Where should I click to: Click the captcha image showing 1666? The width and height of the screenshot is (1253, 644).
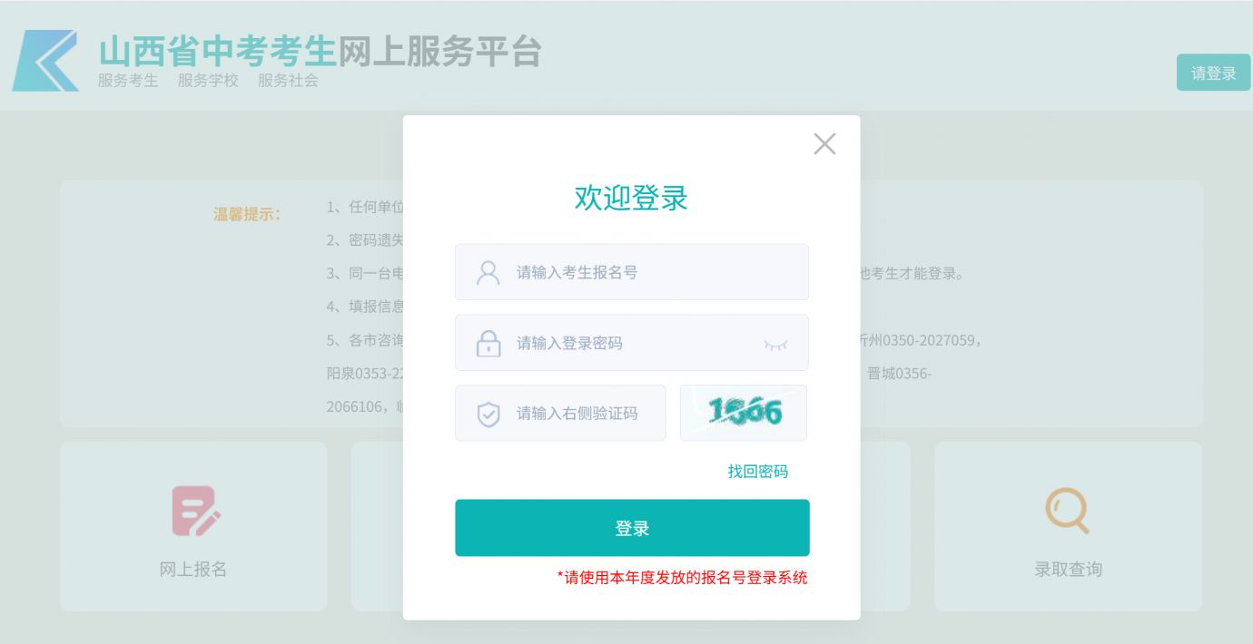(743, 413)
